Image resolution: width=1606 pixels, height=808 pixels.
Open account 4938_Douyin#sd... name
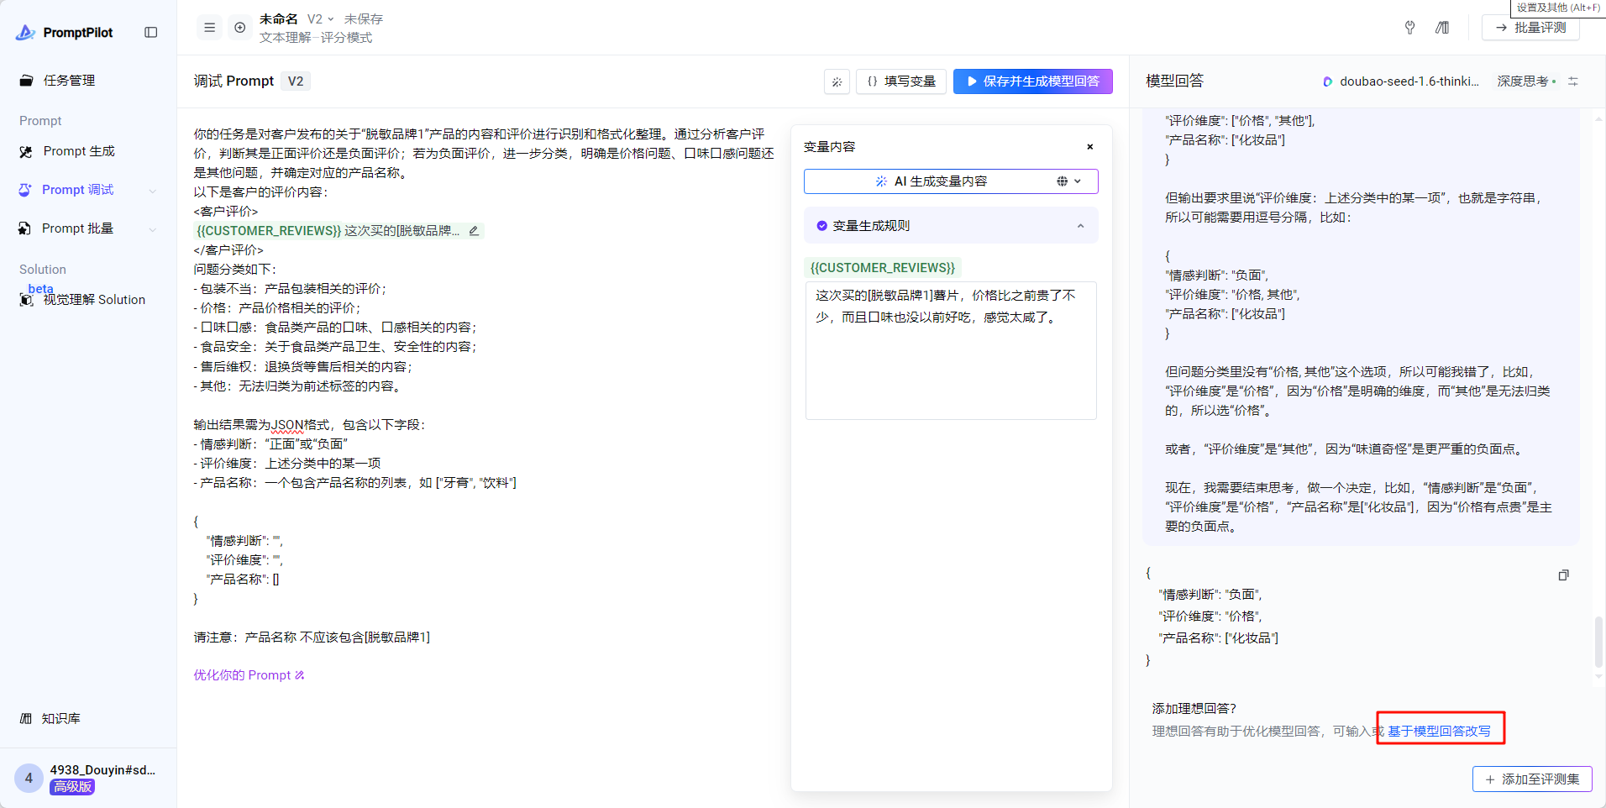pos(102,769)
